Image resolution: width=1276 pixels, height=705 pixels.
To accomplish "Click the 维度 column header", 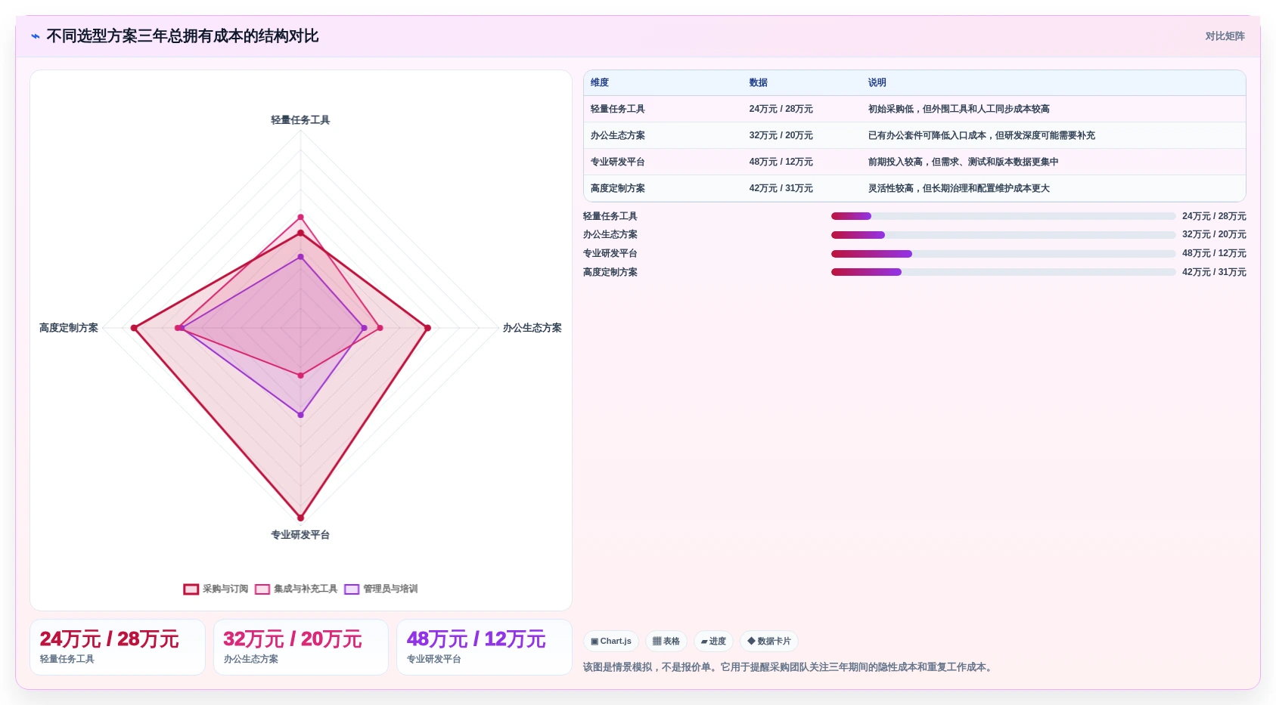I will pyautogui.click(x=600, y=82).
